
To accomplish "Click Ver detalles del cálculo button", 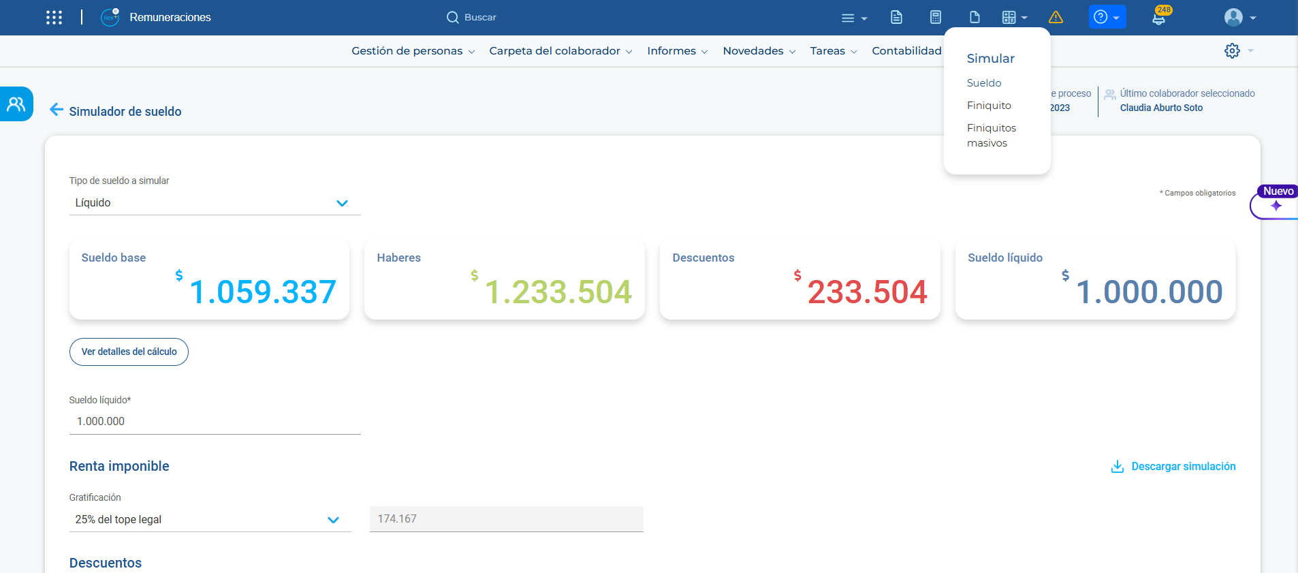I will [x=129, y=352].
